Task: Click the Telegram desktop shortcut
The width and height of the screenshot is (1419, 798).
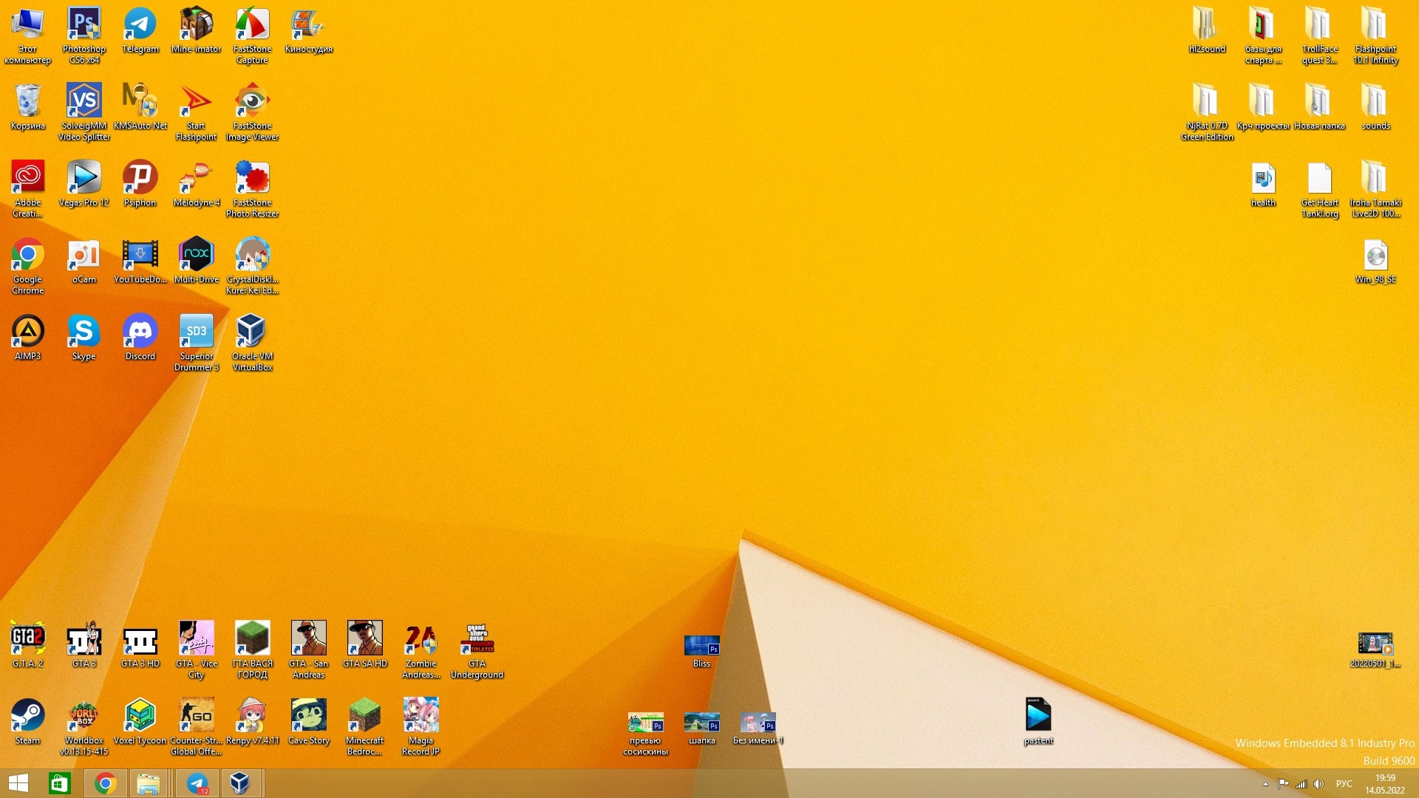Action: tap(140, 26)
